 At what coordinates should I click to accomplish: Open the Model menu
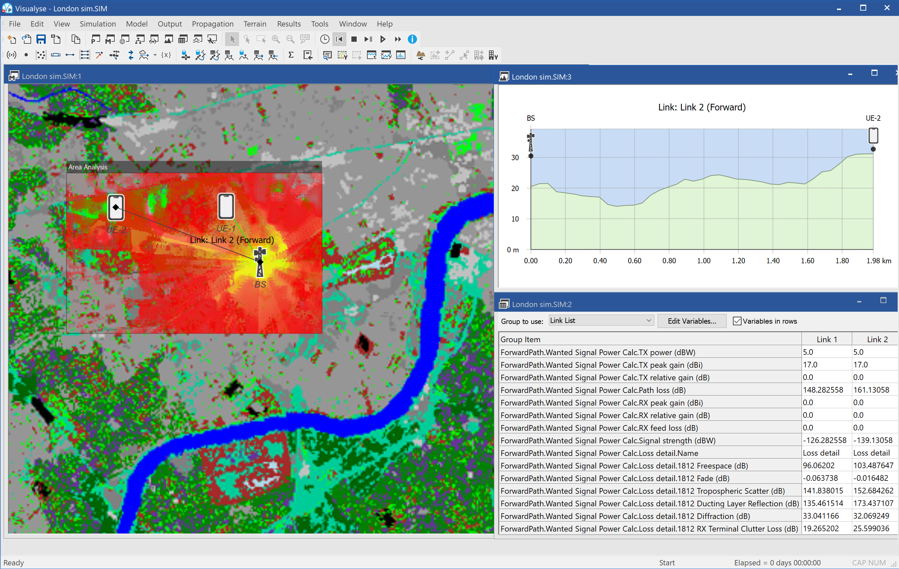(137, 24)
